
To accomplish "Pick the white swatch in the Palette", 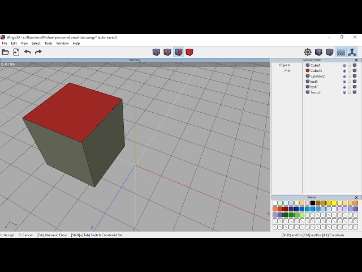I will [275, 203].
